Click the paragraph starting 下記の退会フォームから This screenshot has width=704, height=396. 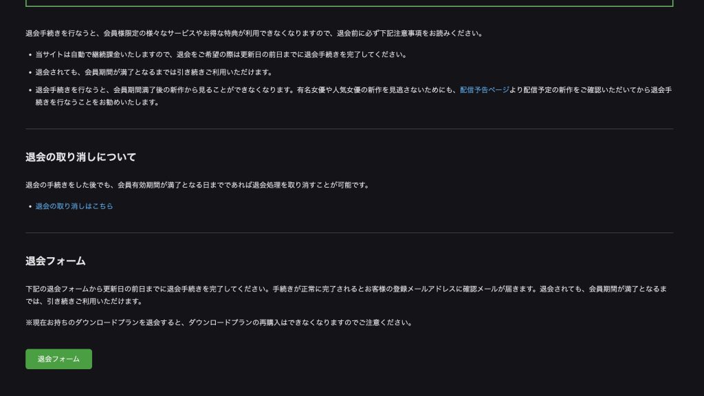pyautogui.click(x=344, y=289)
